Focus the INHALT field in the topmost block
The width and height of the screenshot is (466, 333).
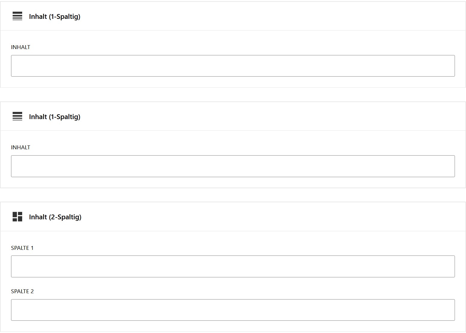tap(233, 66)
